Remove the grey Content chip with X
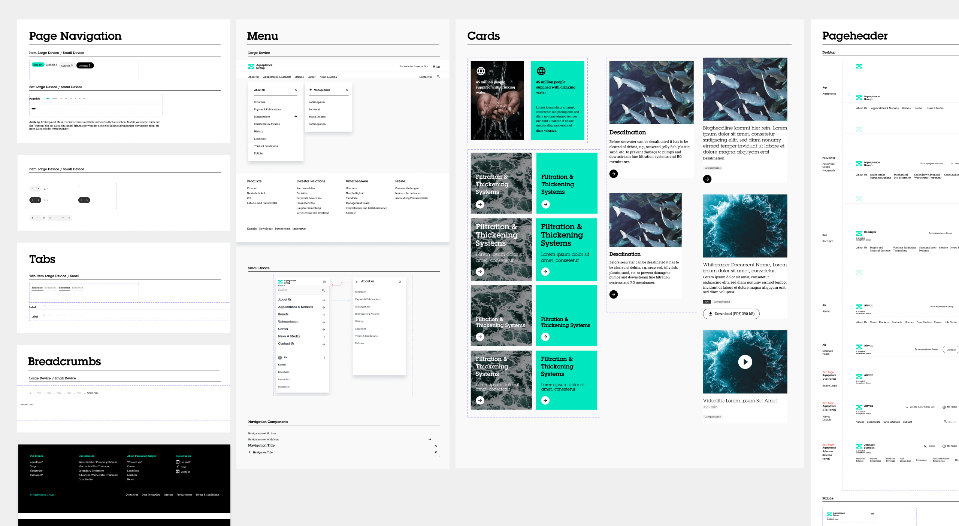The width and height of the screenshot is (959, 526). click(x=72, y=65)
